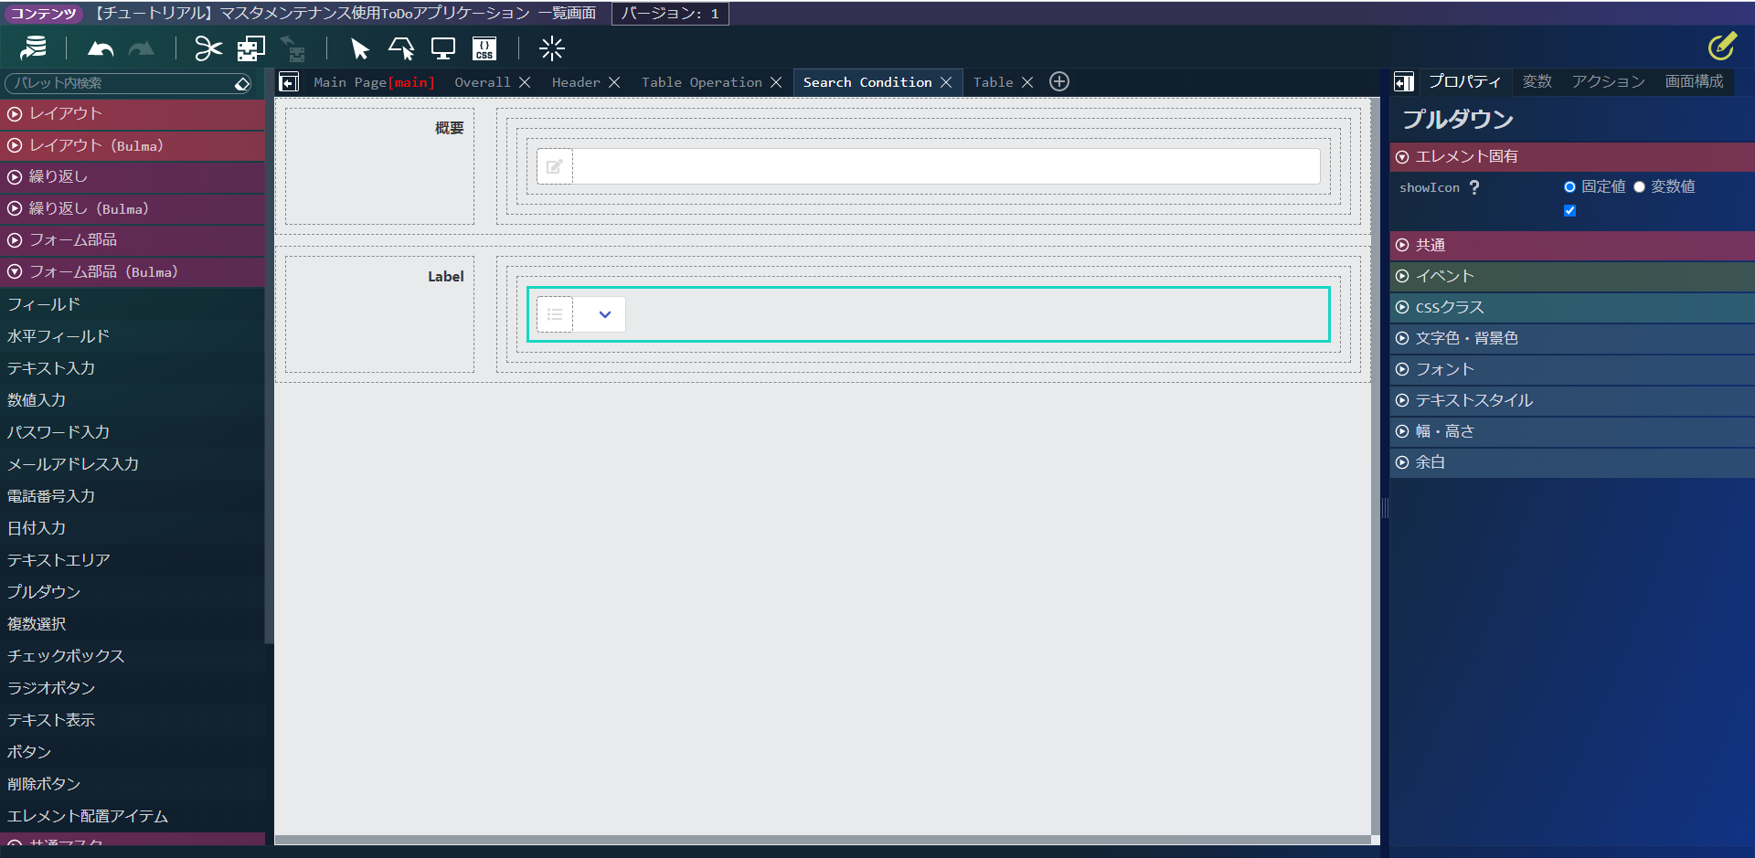The height and width of the screenshot is (858, 1755).
Task: Expand the イベント property section
Action: pos(1572,276)
